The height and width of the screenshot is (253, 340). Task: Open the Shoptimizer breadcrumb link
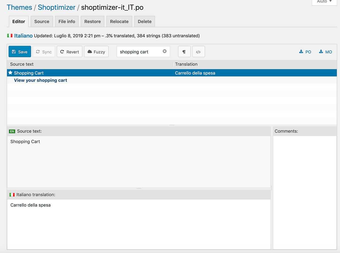(57, 7)
